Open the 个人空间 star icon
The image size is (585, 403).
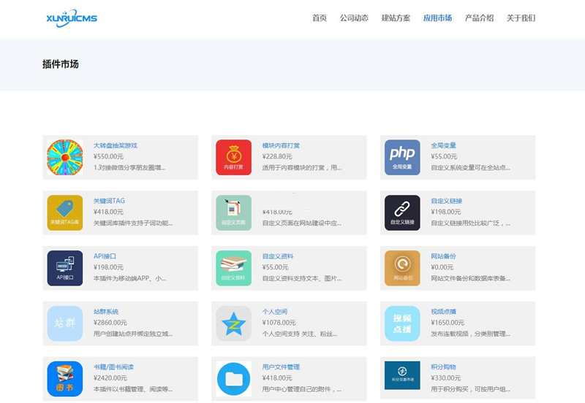(x=233, y=323)
